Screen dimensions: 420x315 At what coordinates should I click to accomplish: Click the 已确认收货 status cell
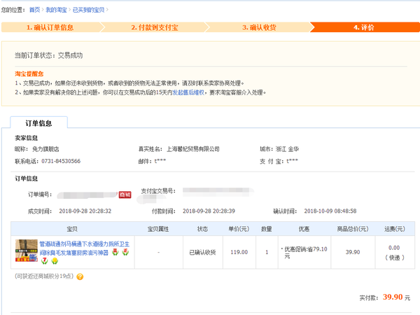click(202, 252)
